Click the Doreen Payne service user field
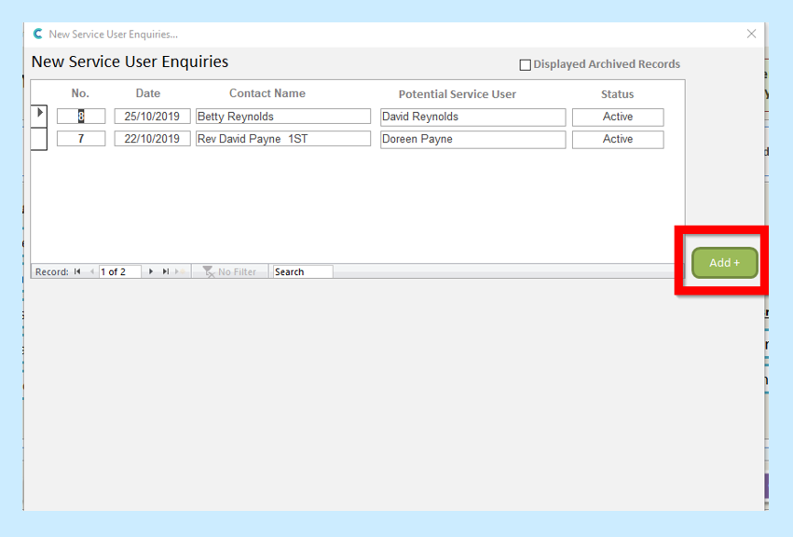The height and width of the screenshot is (537, 793). (x=472, y=139)
